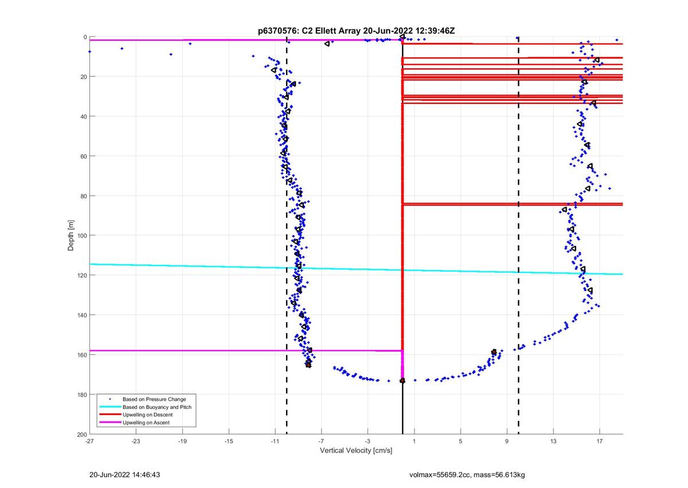Screen dimensions: 688x488
Task: Click the red line sample in legend
Action: pyautogui.click(x=110, y=415)
